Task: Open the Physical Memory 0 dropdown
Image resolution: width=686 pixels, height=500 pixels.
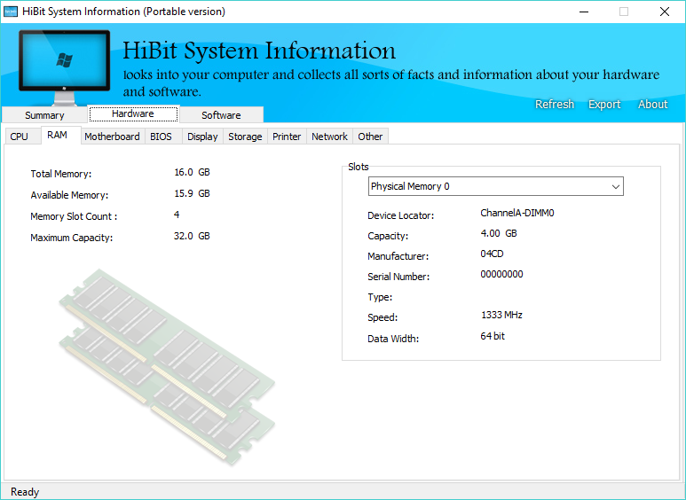Action: 496,186
